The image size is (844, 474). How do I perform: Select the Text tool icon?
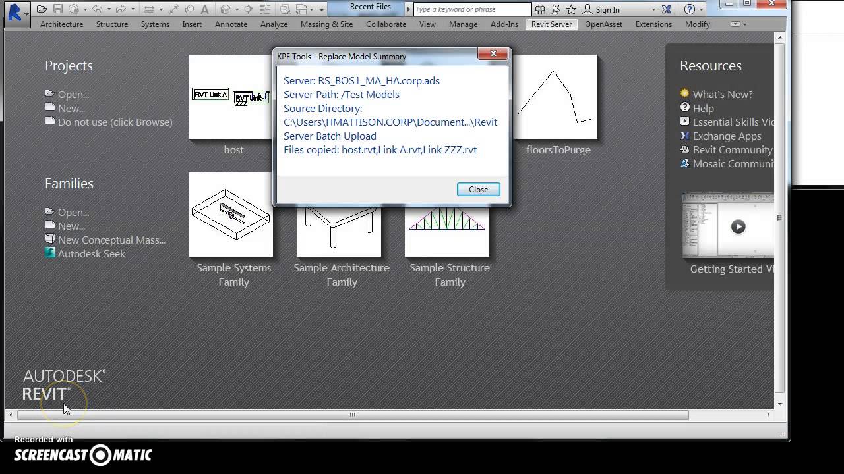pos(205,9)
